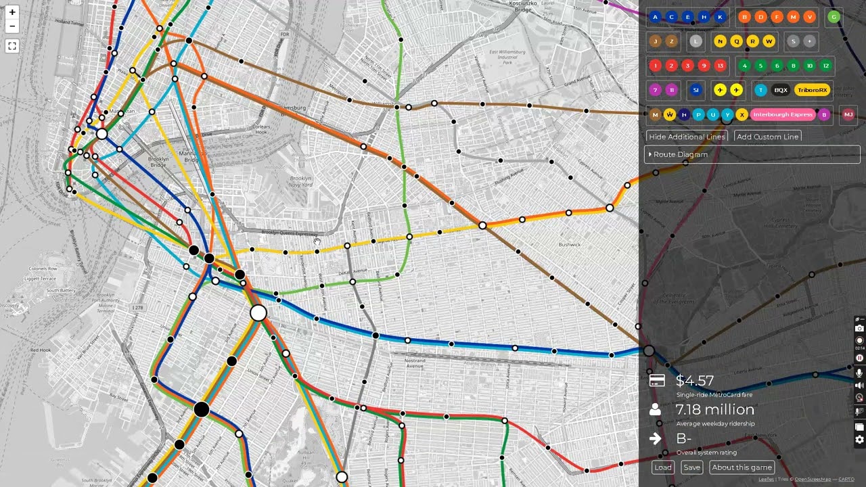Screen dimensions: 866x487
Task: Select the red 2 line badge
Action: (671, 66)
